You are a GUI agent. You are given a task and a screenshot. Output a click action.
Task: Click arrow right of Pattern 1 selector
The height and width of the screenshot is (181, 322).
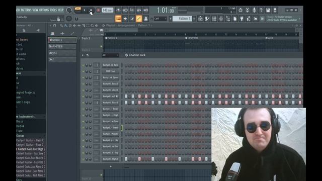click(x=194, y=19)
